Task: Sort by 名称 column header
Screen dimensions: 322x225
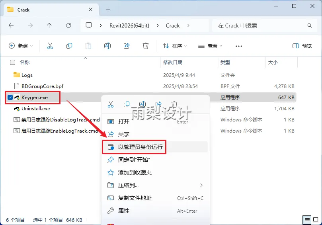Action: pyautogui.click(x=25, y=62)
